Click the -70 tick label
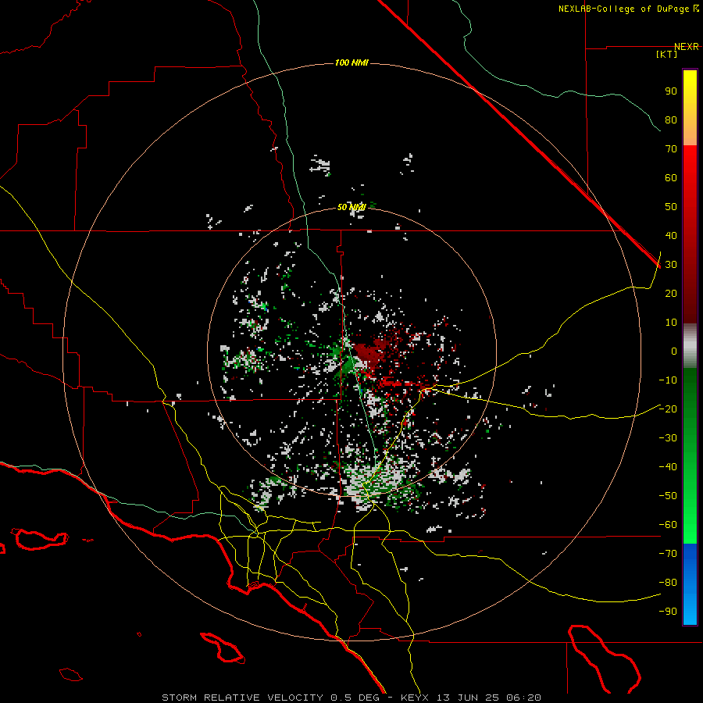 668,554
